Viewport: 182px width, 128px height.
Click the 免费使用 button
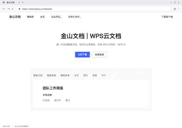[x=100, y=55]
